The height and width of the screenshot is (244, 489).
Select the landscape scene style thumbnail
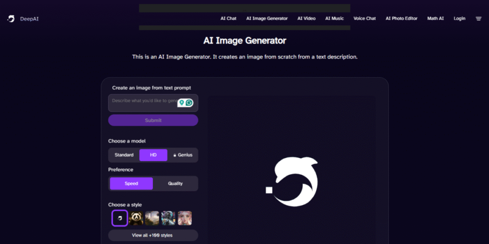point(152,218)
